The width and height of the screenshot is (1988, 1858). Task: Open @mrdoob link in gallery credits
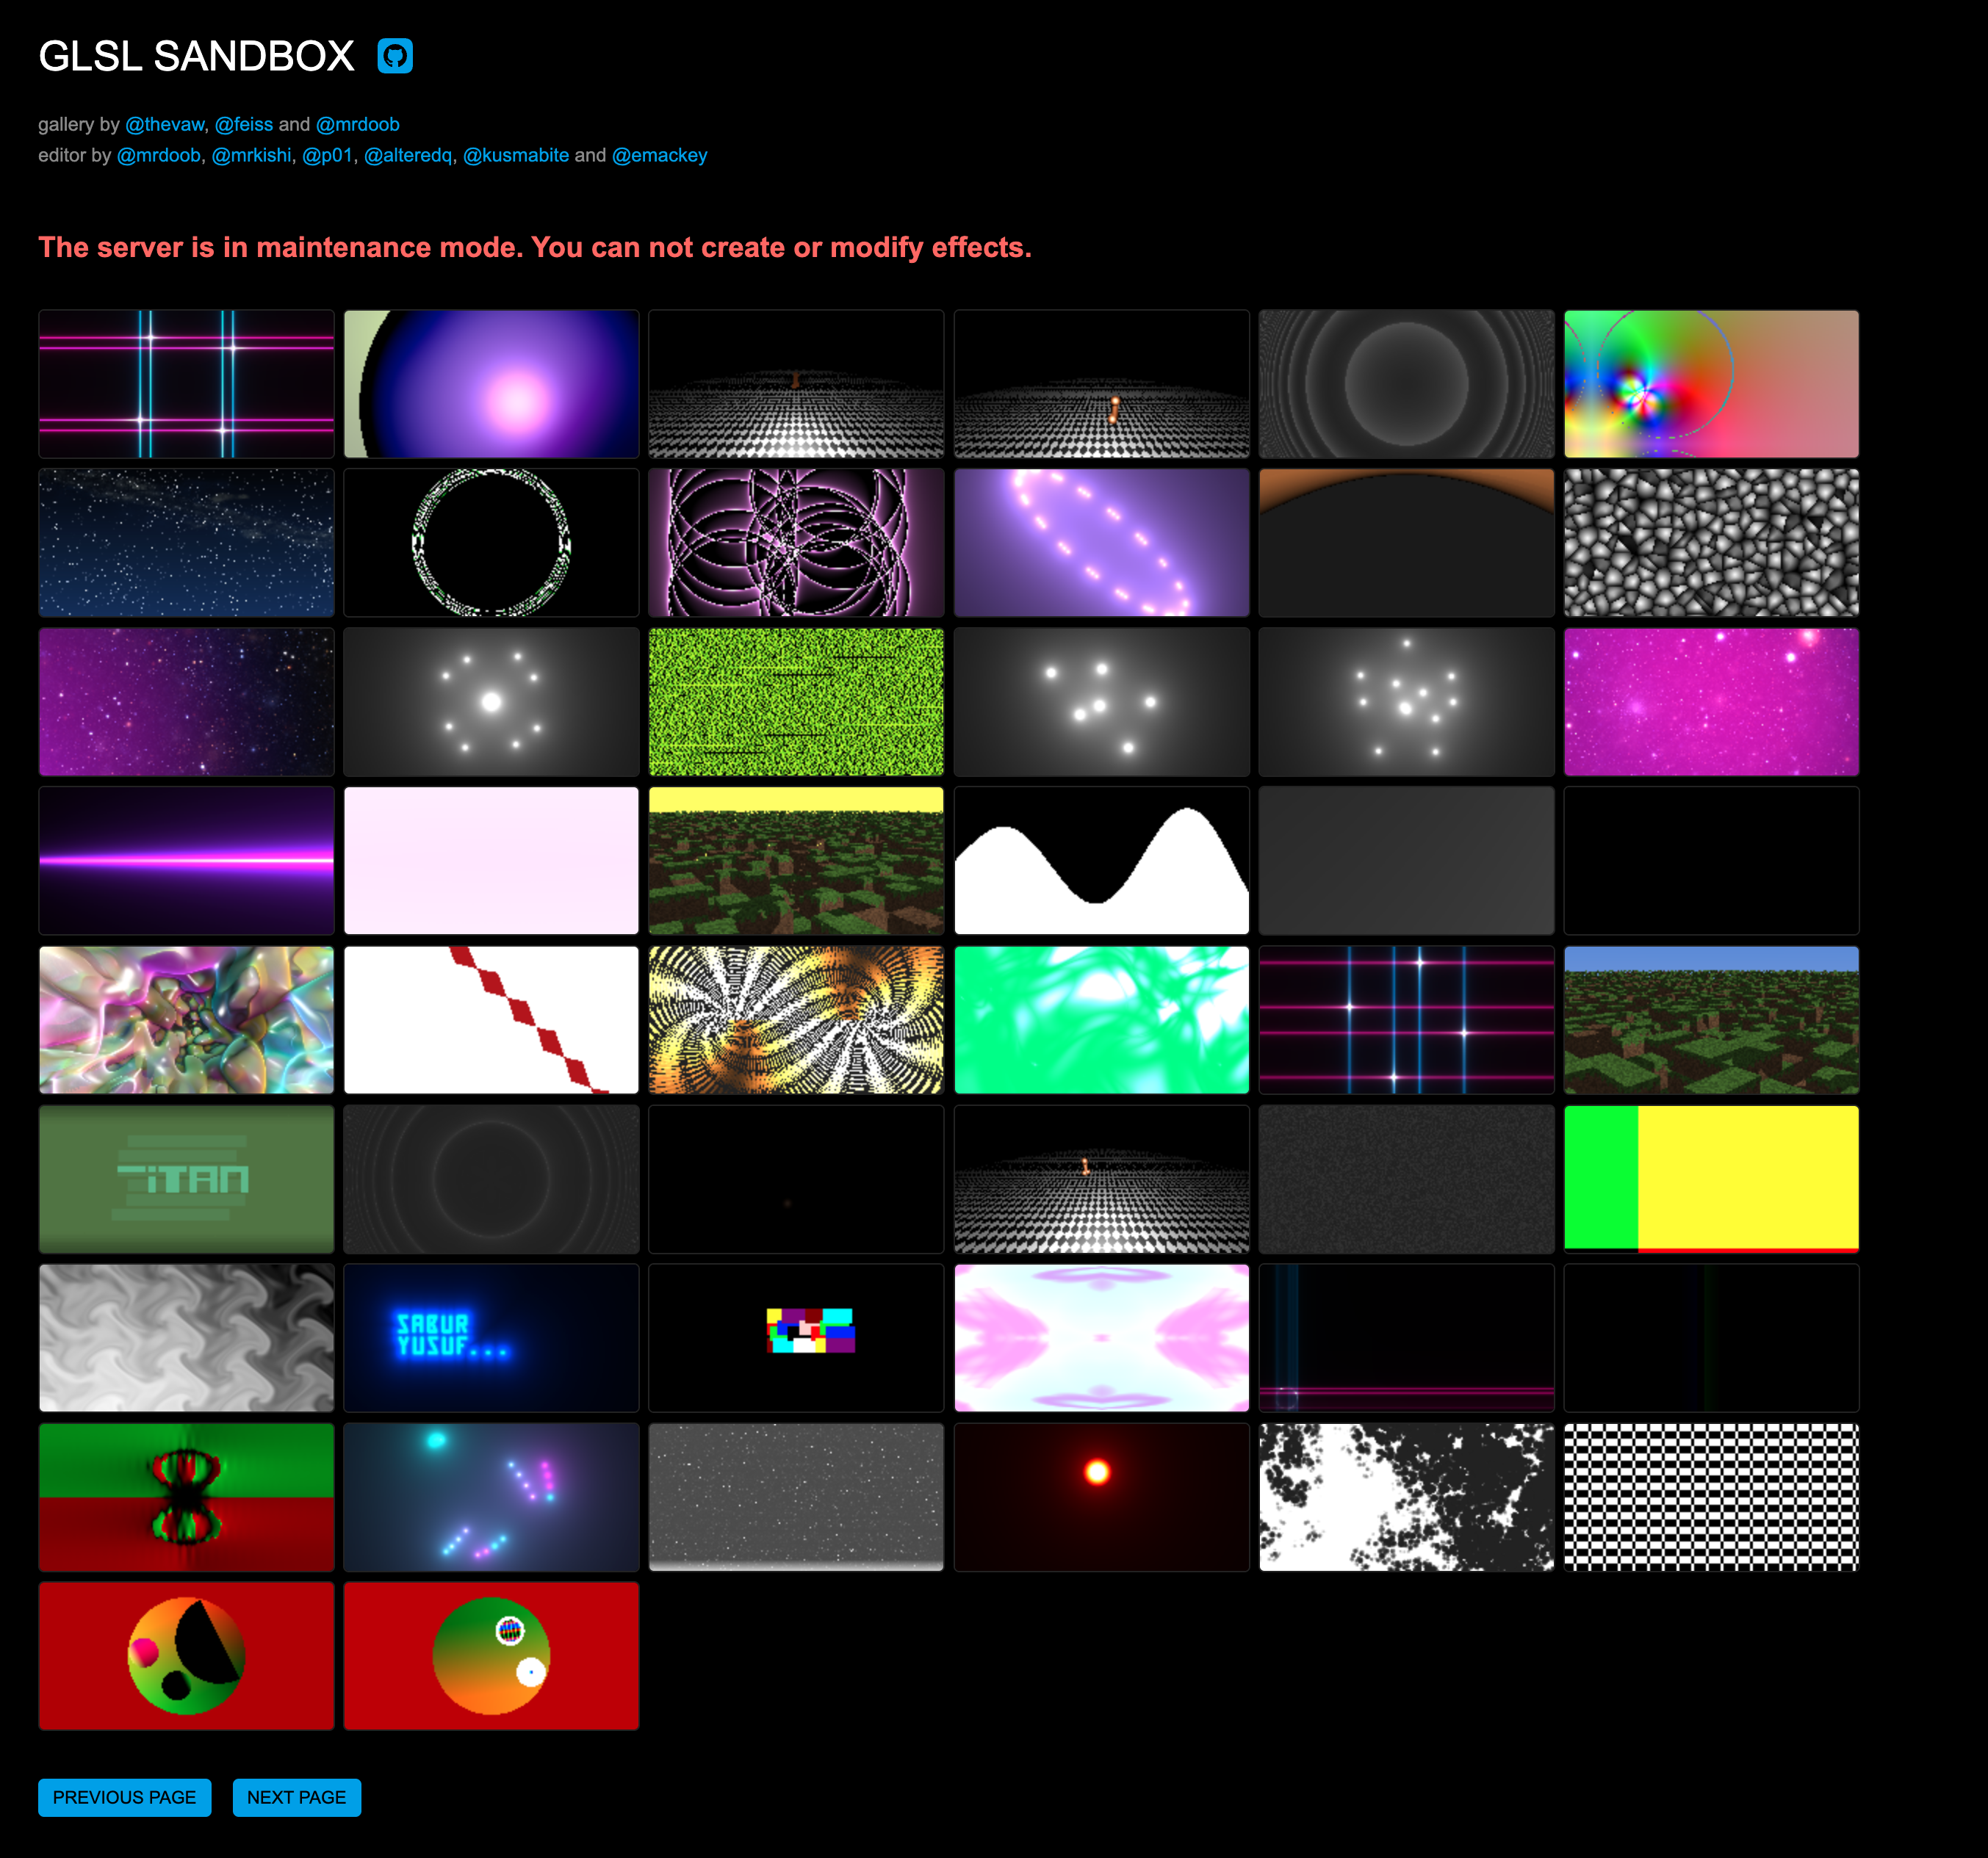coord(358,124)
